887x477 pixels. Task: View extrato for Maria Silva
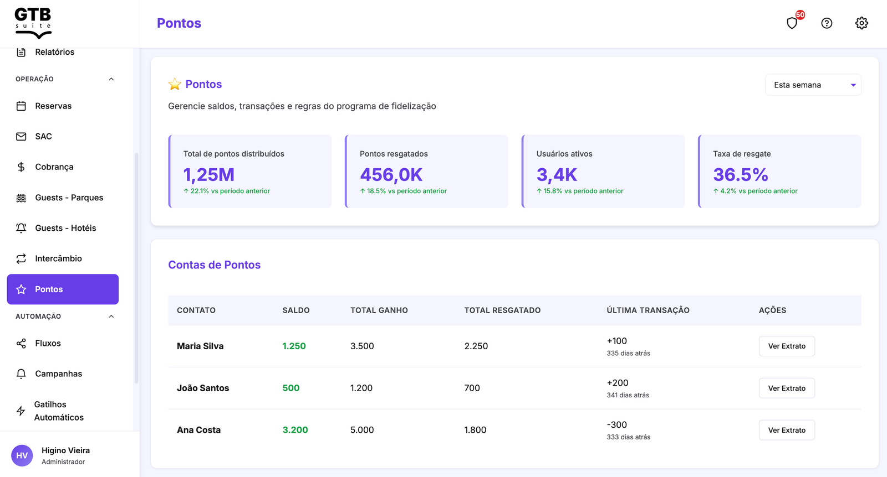(786, 346)
